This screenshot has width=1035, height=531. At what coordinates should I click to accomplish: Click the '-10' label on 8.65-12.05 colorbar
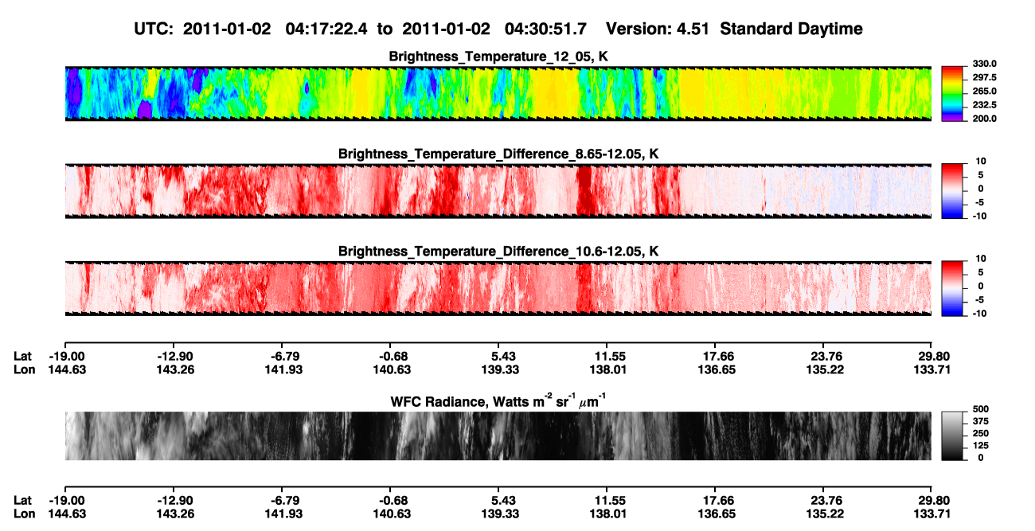point(980,216)
